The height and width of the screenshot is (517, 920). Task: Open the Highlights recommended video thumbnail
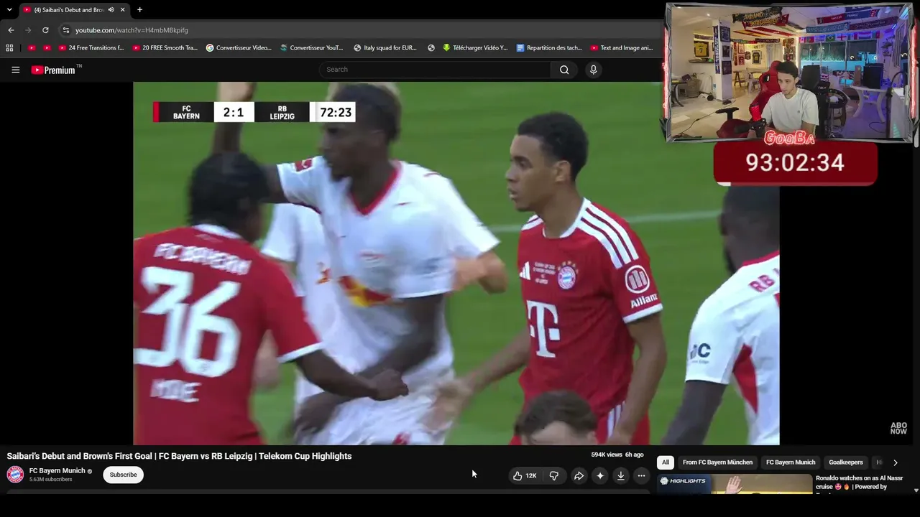tap(734, 484)
